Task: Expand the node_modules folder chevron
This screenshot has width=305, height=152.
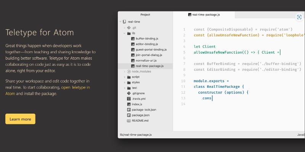Action: (125, 71)
